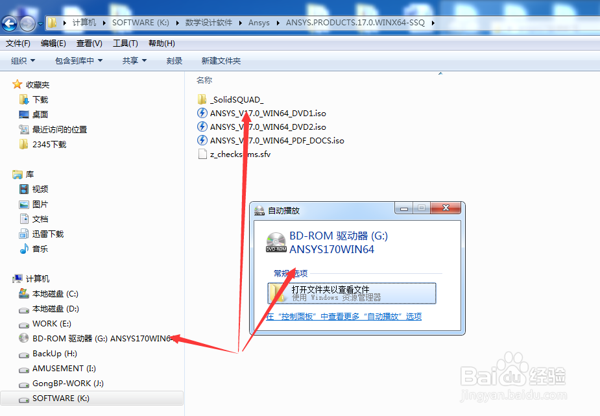Open 本地磁盘 (C:) drive

click(x=55, y=293)
